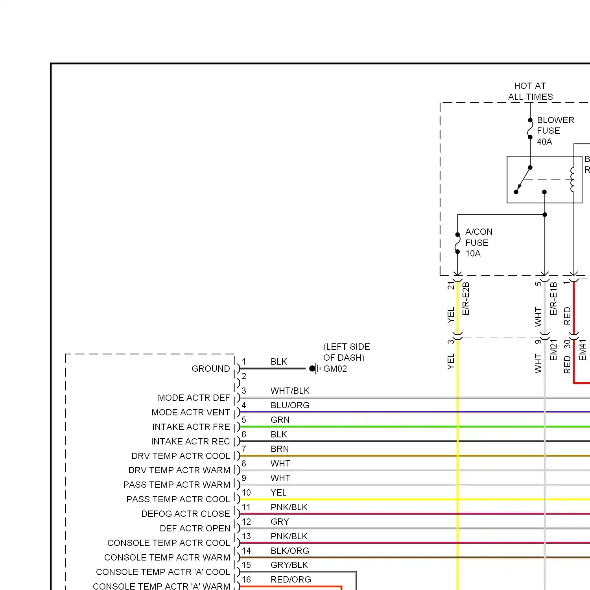Click CONSOLE TEMP ACTR WARM label

pyautogui.click(x=167, y=557)
